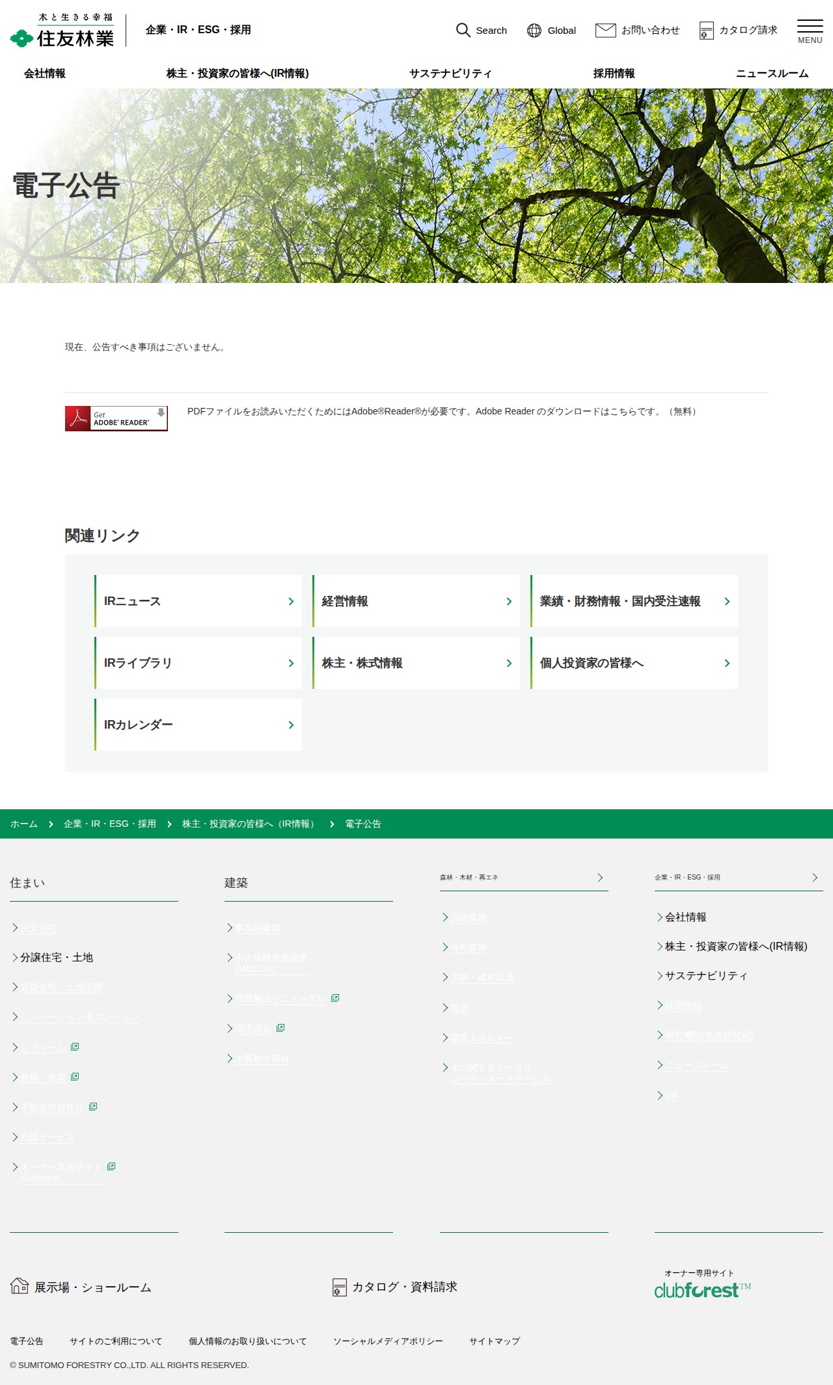Click the Get Adobe Reader badge
This screenshot has width=833, height=1385.
116,418
